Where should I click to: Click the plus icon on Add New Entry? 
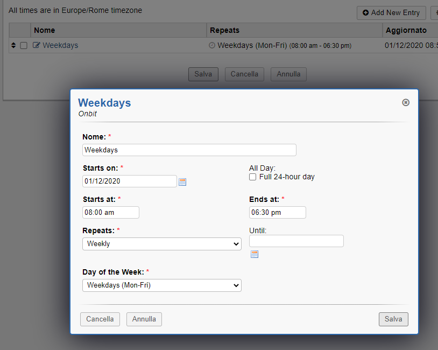[x=366, y=12]
